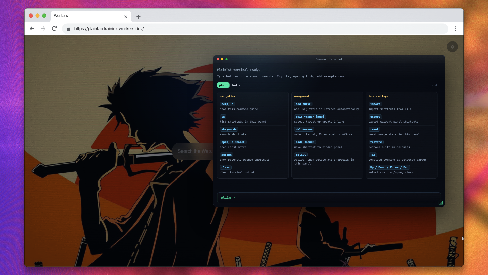Click the 'hide <name>' command chip
Viewport: 488px width, 275px height.
[305, 142]
